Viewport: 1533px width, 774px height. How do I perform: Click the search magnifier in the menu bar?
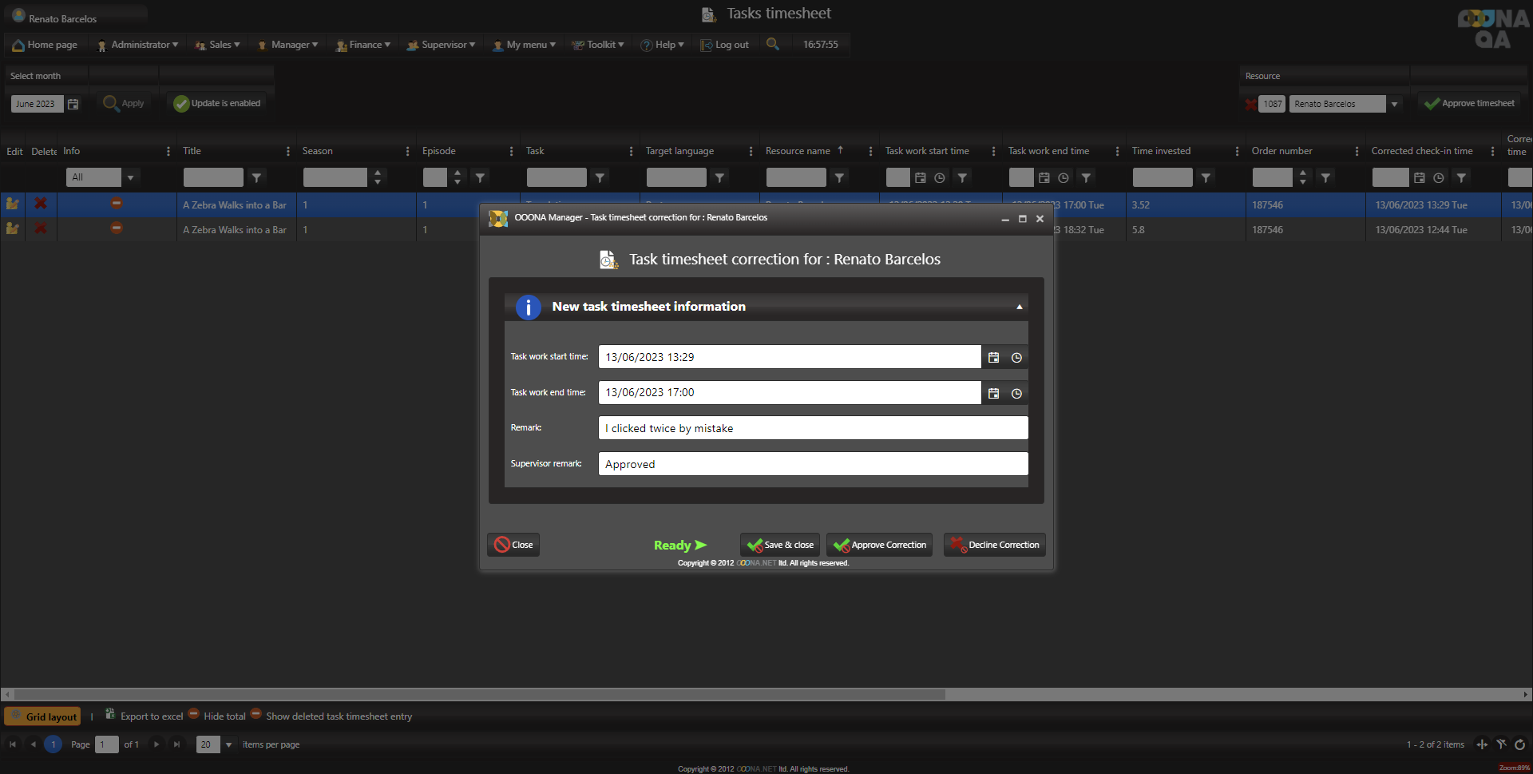[772, 44]
